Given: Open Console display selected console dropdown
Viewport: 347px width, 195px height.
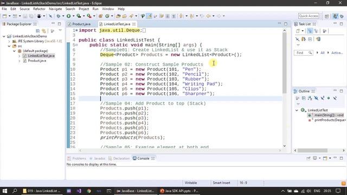Looking at the screenshot, I should [319, 158].
